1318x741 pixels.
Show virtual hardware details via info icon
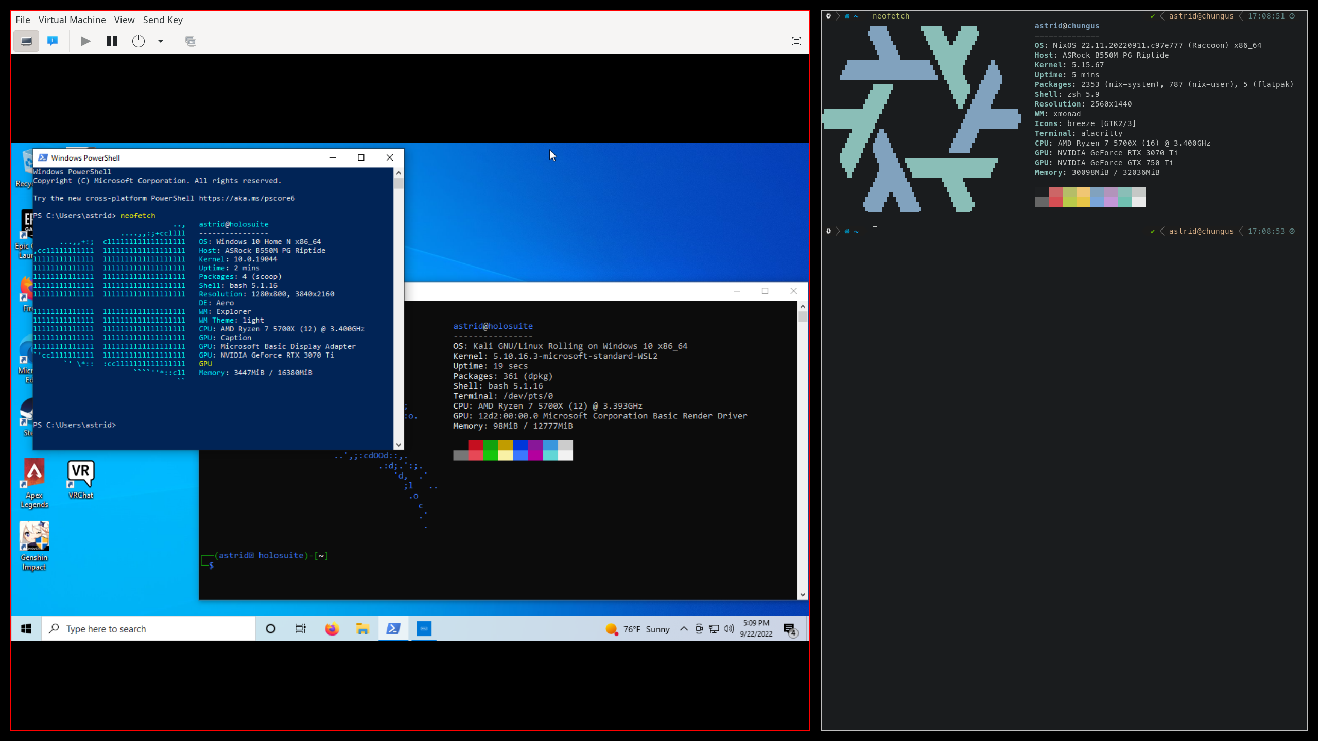52,41
